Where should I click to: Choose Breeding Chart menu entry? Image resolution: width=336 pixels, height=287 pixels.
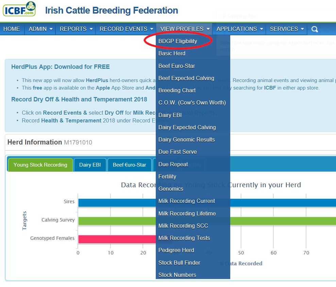(177, 90)
